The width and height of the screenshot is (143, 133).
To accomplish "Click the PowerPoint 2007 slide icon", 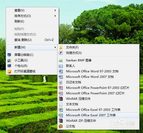I will (x=61, y=93).
